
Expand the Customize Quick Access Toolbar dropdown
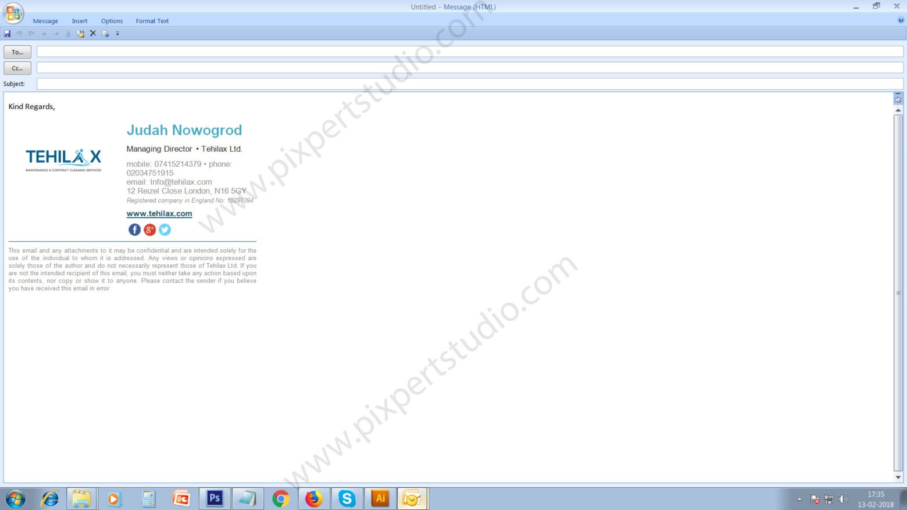coord(117,34)
